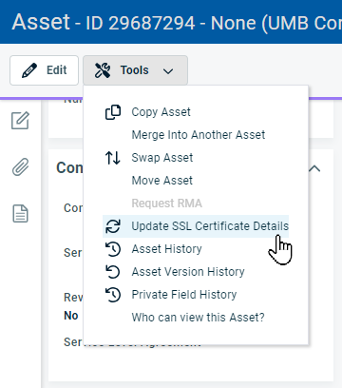Viewport: 342px width, 388px height.
Task: Select Who can view this Asset?
Action: coord(198,318)
